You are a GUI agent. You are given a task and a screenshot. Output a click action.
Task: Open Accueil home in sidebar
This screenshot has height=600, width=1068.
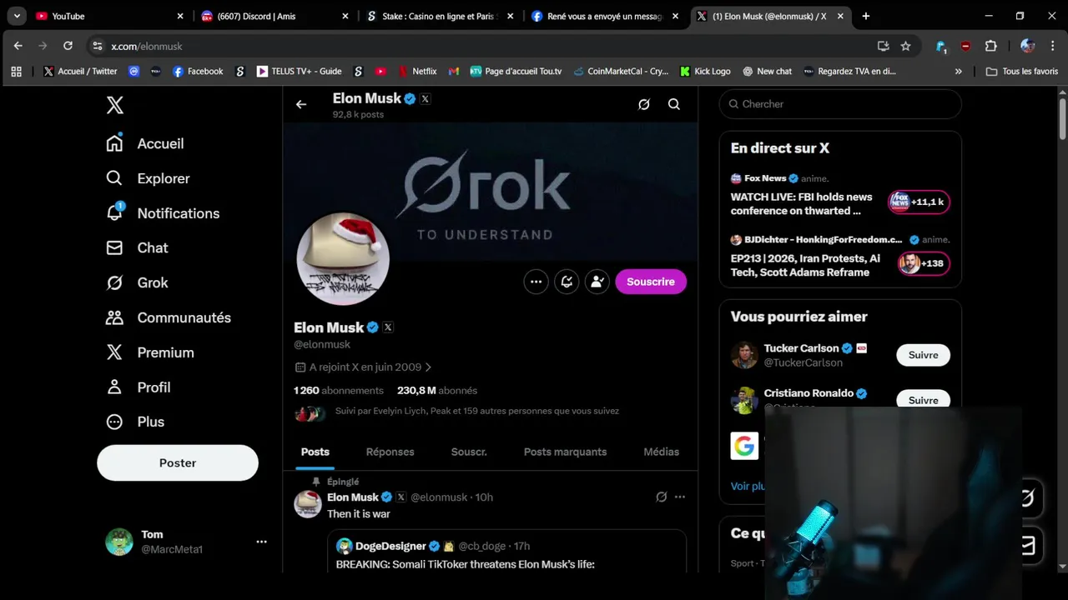pos(145,143)
